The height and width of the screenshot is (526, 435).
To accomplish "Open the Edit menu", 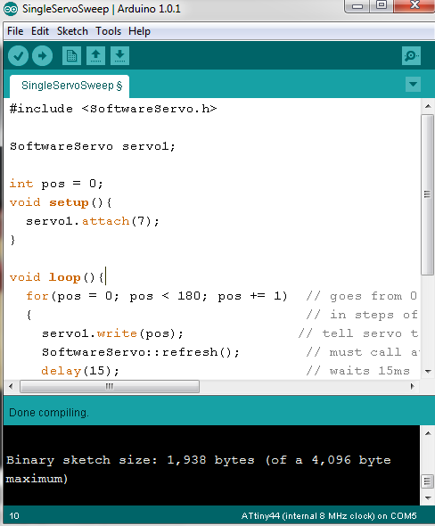I will [40, 31].
